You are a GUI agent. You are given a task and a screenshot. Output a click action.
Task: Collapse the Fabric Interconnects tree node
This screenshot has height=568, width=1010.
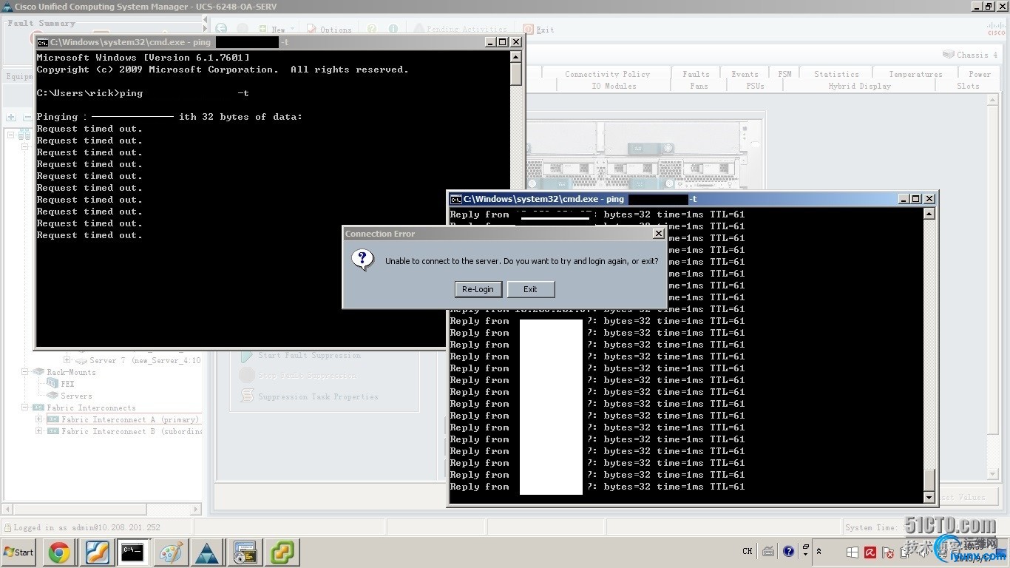[x=24, y=408]
